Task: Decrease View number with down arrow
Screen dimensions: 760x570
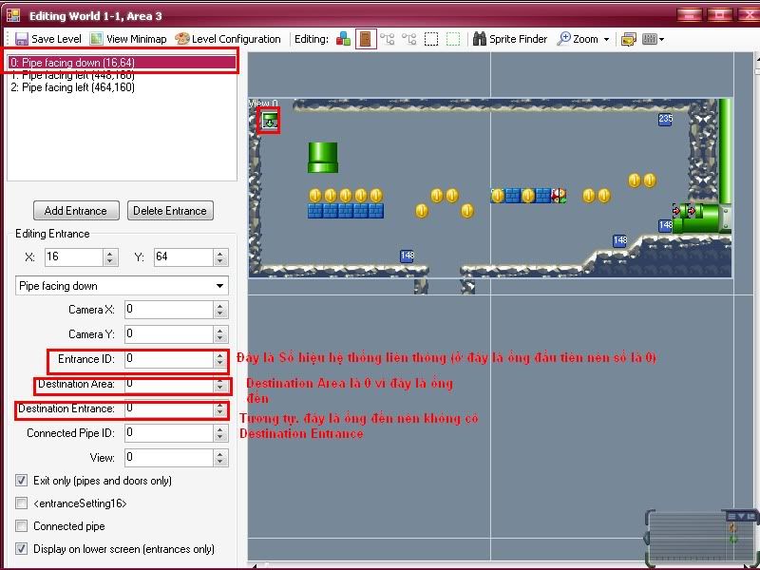Action: (x=220, y=462)
